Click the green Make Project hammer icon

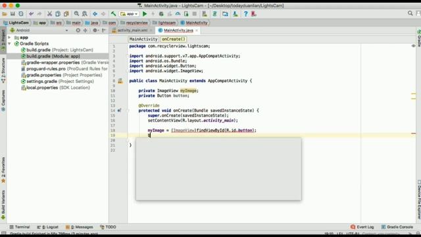(x=113, y=14)
